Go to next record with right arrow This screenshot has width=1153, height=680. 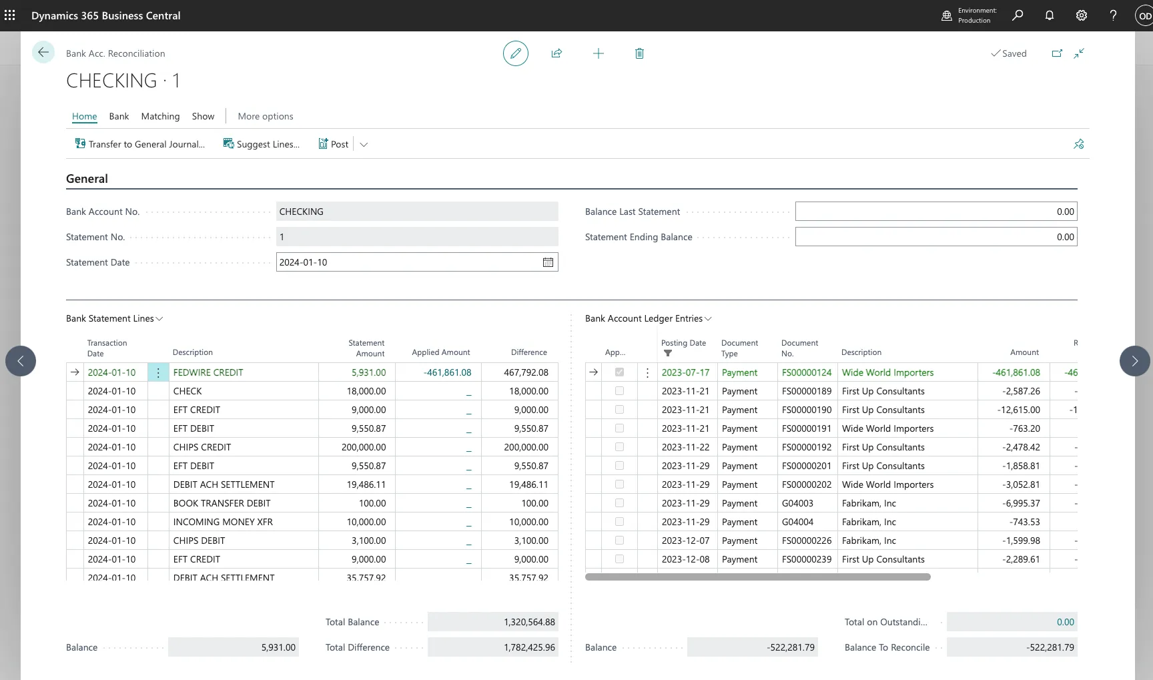(x=1134, y=361)
